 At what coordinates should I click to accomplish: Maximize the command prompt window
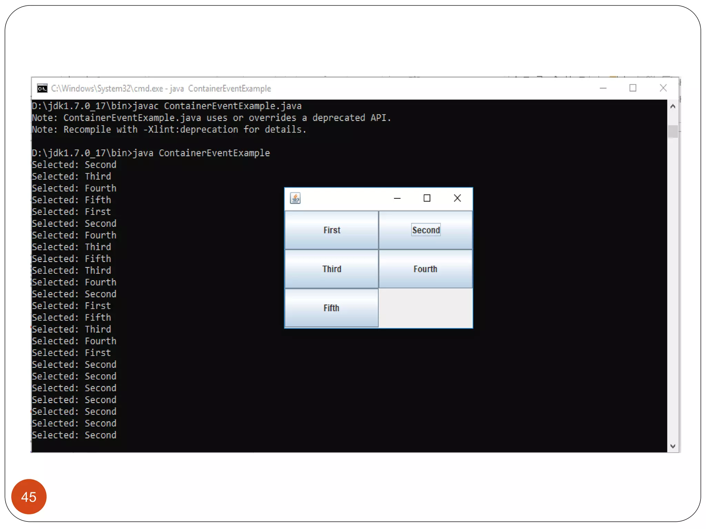point(633,89)
